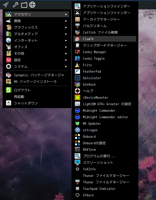This screenshot has width=156, height=200.
Task: Open the その他 menu category
Action: coord(37,53)
